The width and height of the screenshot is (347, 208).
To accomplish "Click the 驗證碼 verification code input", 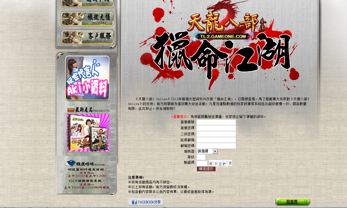I will 202,163.
